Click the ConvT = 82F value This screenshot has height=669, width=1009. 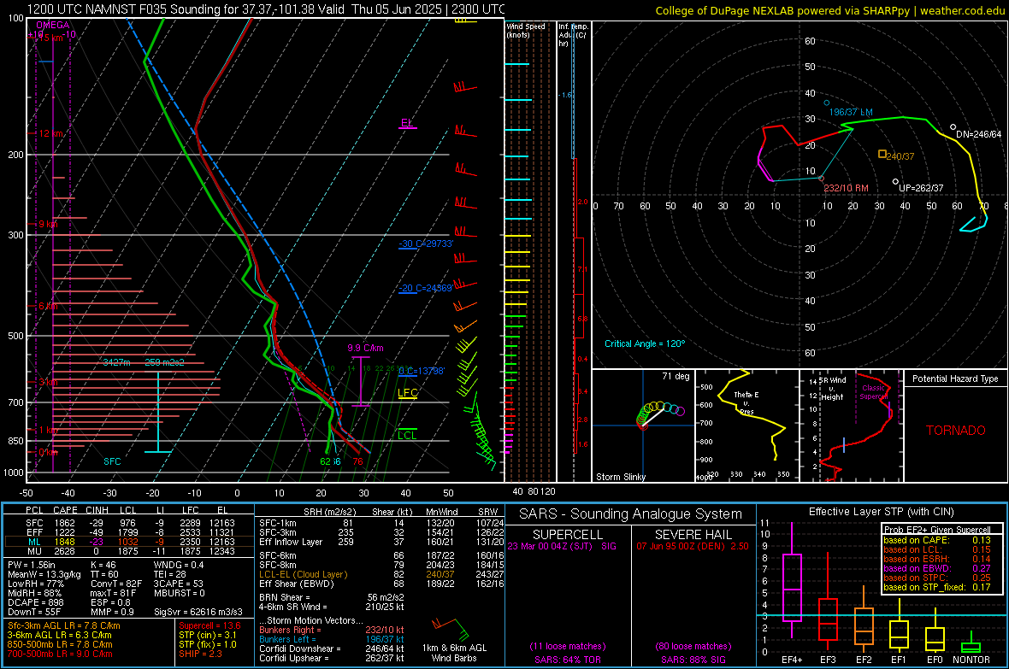116,584
